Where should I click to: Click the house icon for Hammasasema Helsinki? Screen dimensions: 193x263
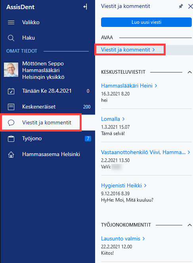click(x=11, y=154)
